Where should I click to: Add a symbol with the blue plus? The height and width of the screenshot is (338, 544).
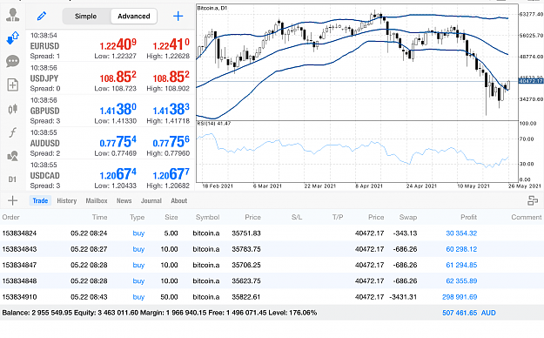178,16
